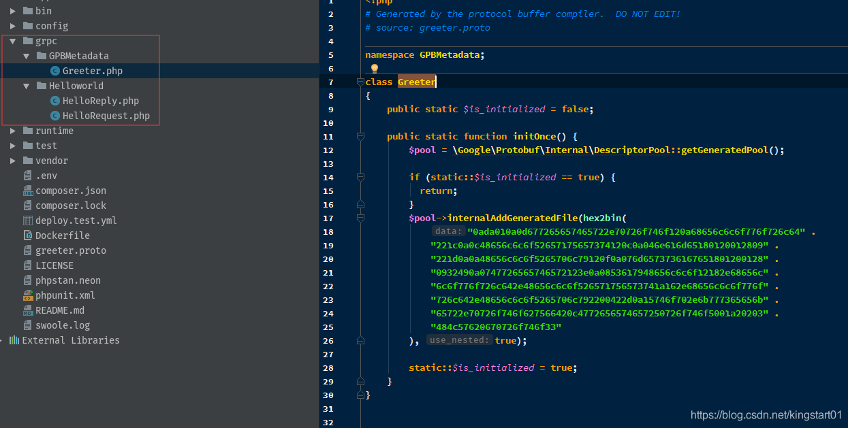
Task: Collapse the grpc folder arrow
Action: point(13,41)
